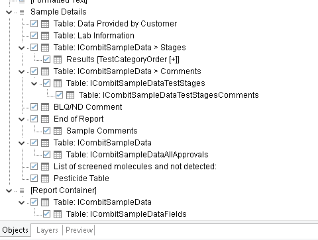318x240 pixels.
Task: Click table icon next to Lab Information
Action: (x=45, y=36)
